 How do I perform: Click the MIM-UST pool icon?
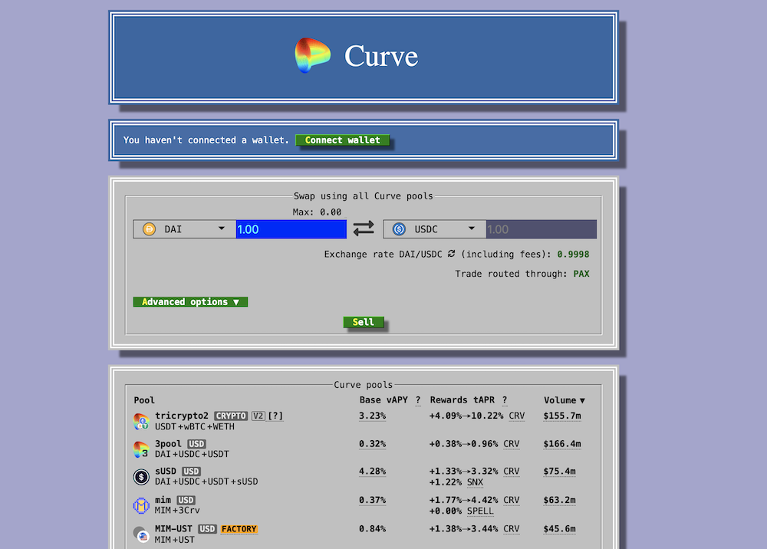pos(141,534)
